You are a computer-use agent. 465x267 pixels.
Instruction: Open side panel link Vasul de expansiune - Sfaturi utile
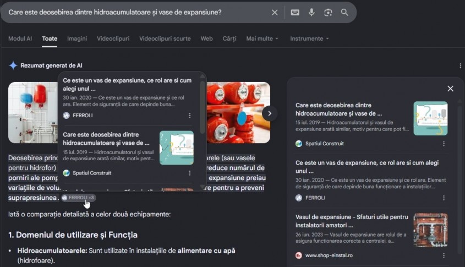pos(352,221)
